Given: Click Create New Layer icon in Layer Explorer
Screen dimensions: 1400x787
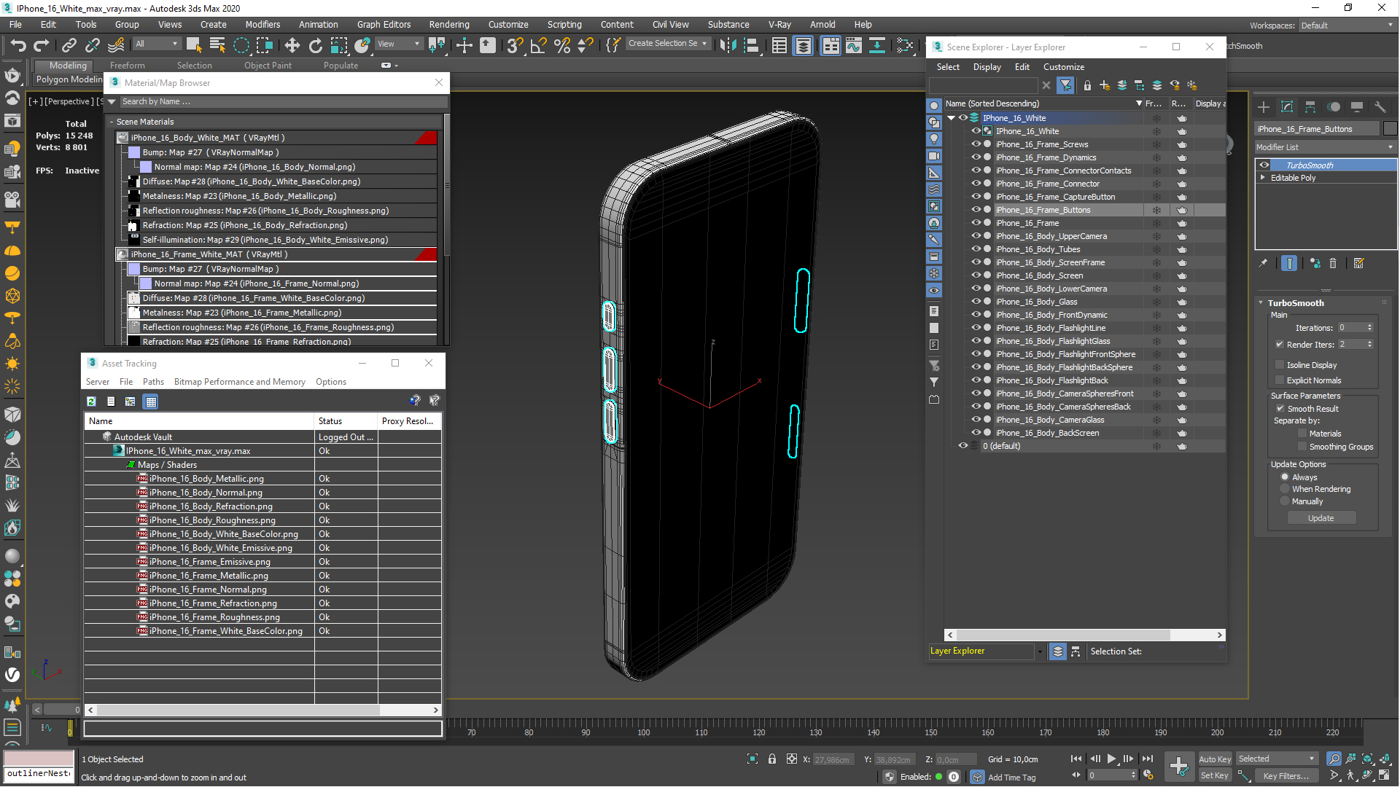Looking at the screenshot, I should (1105, 85).
